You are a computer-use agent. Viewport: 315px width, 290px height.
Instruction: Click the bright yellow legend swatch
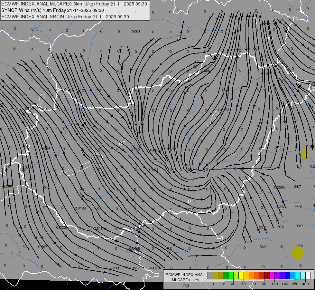pos(241,275)
